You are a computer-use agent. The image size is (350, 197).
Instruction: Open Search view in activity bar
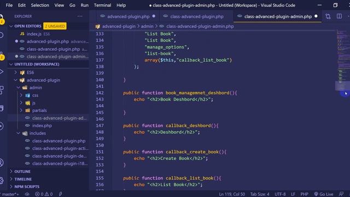click(1, 35)
